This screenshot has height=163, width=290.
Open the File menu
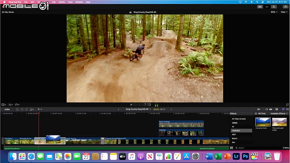(x=26, y=2)
